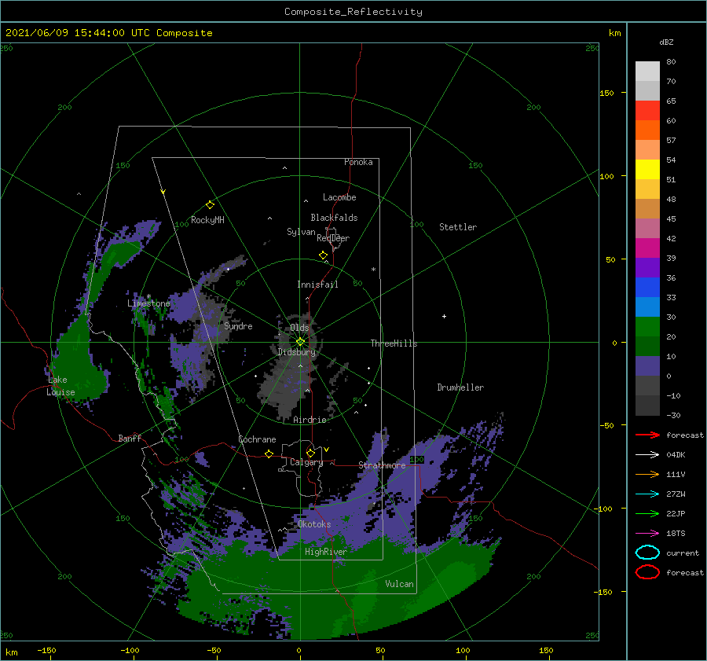Click the Limestone label
This screenshot has width=707, height=661.
pyautogui.click(x=148, y=303)
